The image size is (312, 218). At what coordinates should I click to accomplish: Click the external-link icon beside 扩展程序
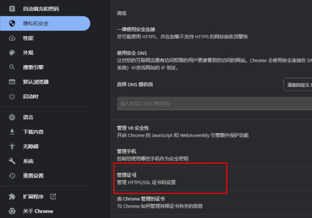click(x=53, y=197)
